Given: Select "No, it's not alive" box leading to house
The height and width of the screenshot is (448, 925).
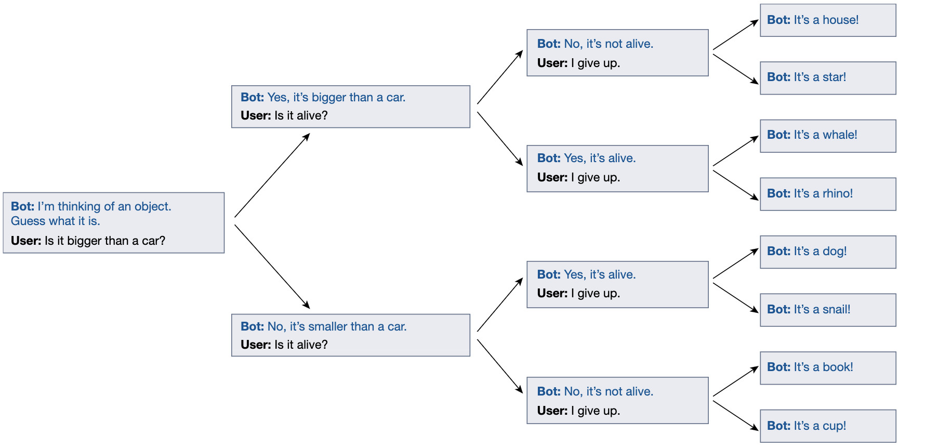Looking at the screenshot, I should click(617, 53).
